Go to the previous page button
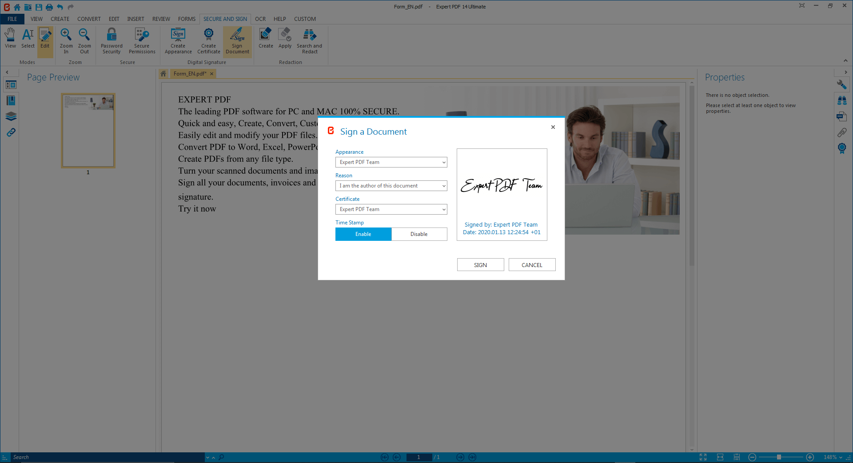The height and width of the screenshot is (463, 853). point(397,457)
